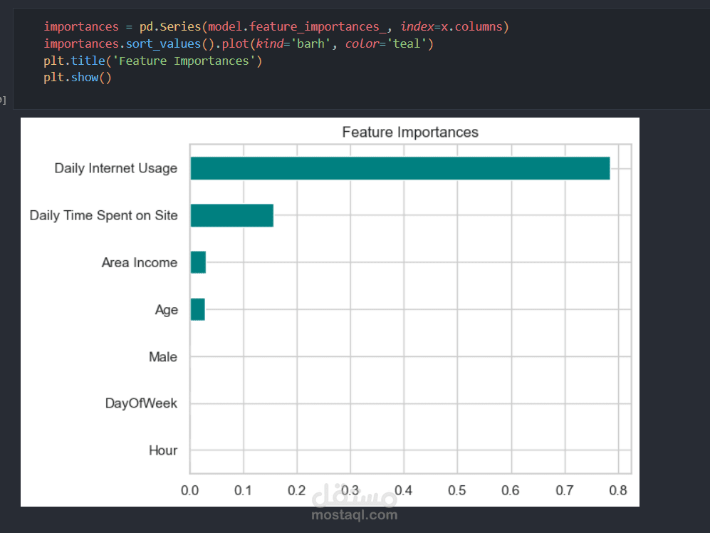Click the Feature Importances chart title
710x533 pixels.
coord(410,132)
